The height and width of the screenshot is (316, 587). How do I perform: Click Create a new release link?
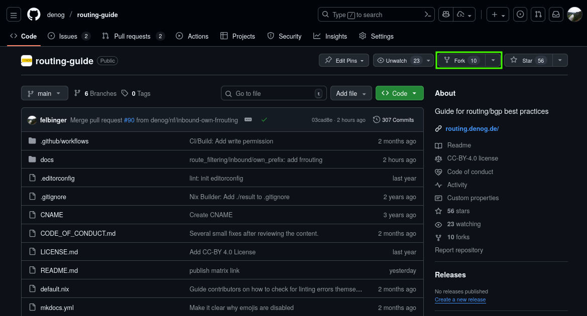click(x=460, y=299)
